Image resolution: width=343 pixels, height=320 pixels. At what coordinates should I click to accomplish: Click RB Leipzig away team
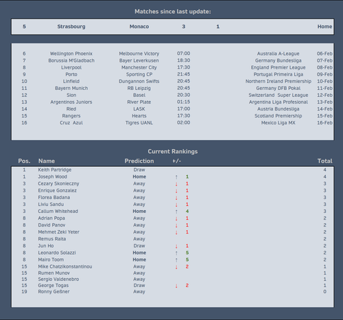[x=139, y=88]
